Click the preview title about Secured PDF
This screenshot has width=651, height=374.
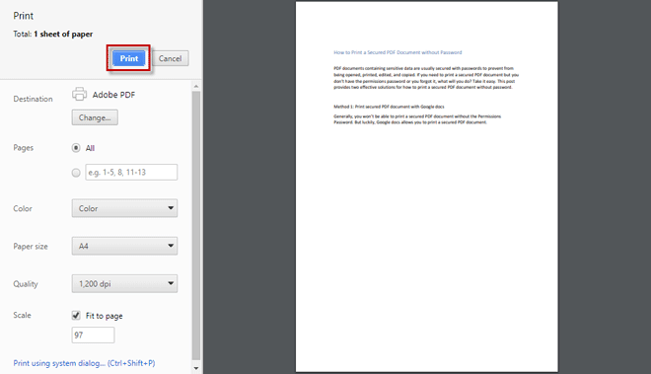398,52
